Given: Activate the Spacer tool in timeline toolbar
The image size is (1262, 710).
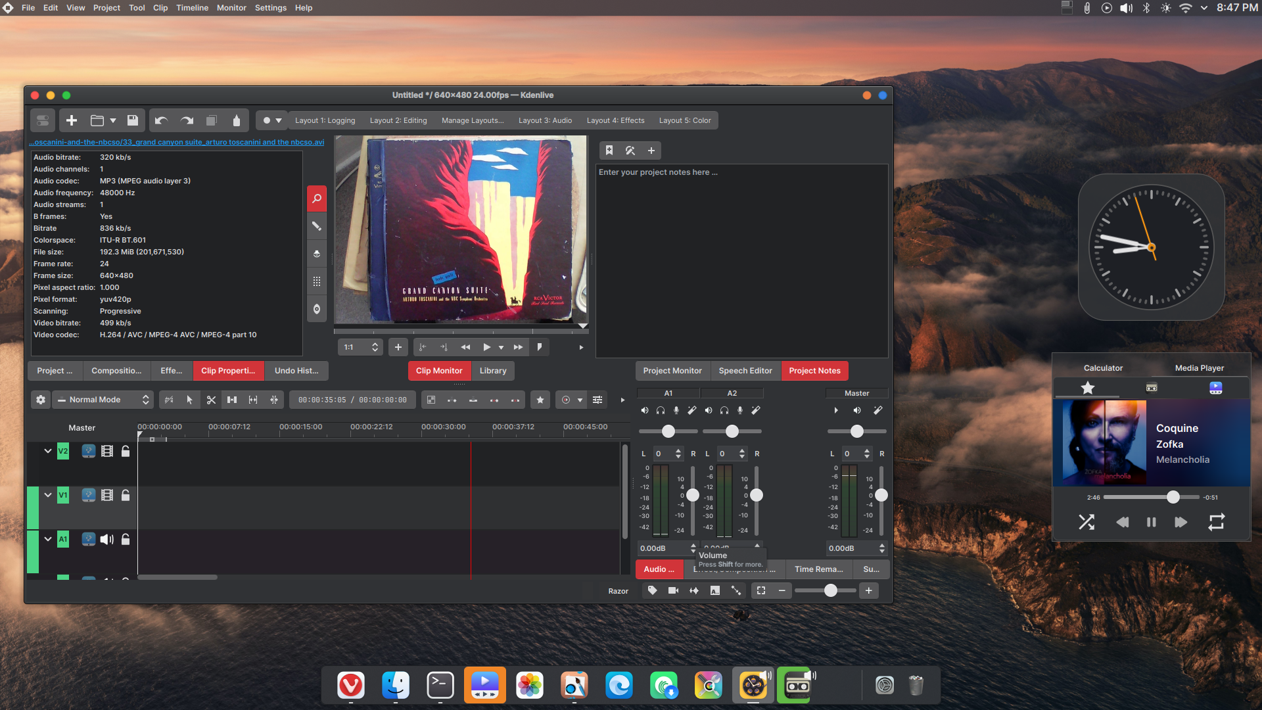Looking at the screenshot, I should coord(232,400).
